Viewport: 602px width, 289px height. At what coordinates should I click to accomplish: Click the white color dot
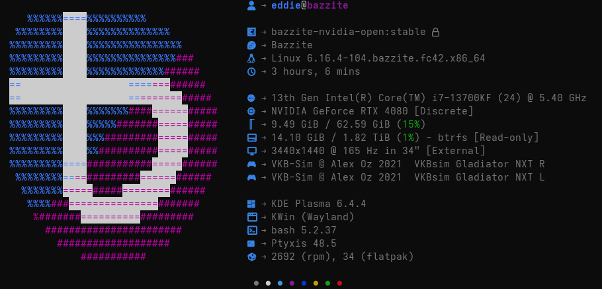click(268, 284)
